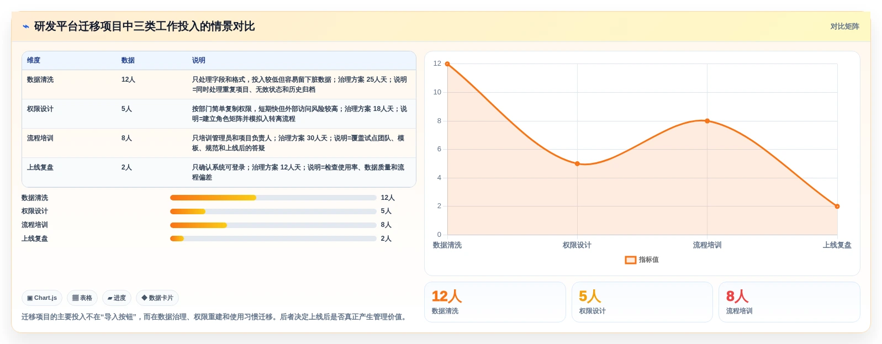Click the chart data point for 上线复盘
The image size is (882, 344).
coord(837,207)
